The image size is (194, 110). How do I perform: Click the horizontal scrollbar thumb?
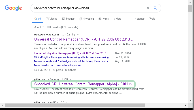[x=75, y=105]
